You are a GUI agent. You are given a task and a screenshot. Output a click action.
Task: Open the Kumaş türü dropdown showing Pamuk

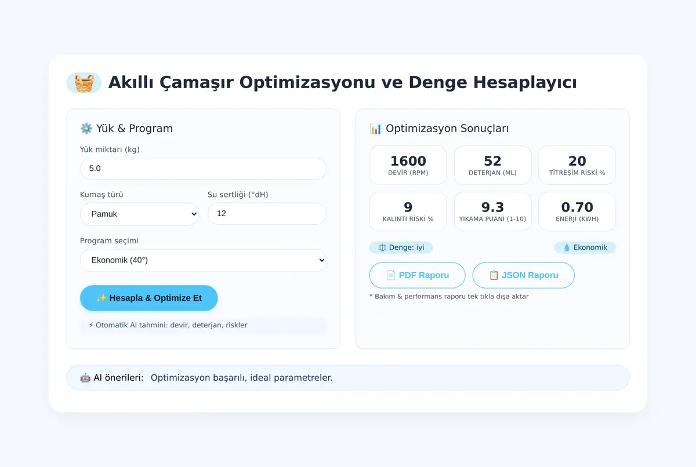[x=139, y=214]
